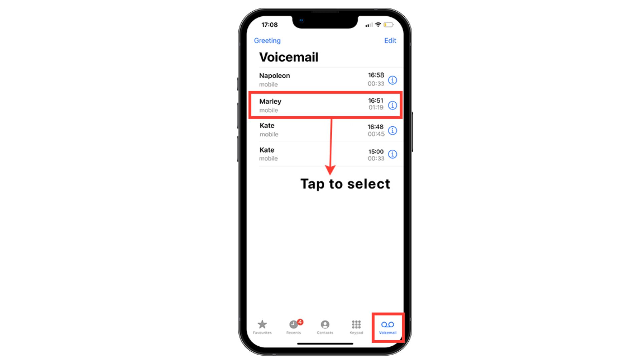The height and width of the screenshot is (361, 641).
Task: Tap the info icon for Napoleon
Action: (392, 79)
